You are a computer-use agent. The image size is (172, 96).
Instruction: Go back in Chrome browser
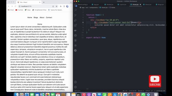tap(9, 6)
